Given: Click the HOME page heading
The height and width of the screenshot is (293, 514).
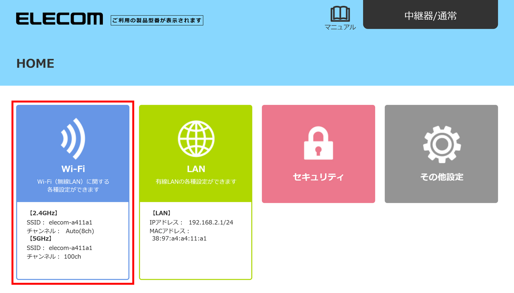Looking at the screenshot, I should (x=35, y=63).
